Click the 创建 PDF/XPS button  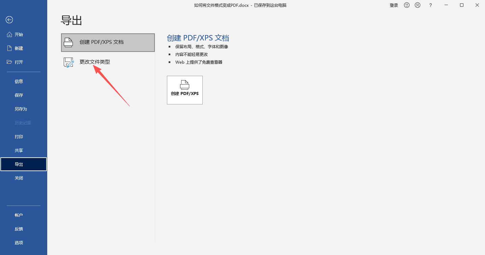185,90
